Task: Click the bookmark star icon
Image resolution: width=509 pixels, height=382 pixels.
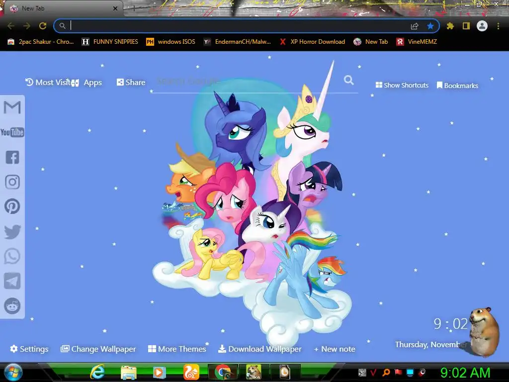Action: click(x=430, y=26)
